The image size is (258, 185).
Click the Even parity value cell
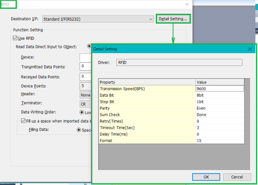click(x=220, y=108)
